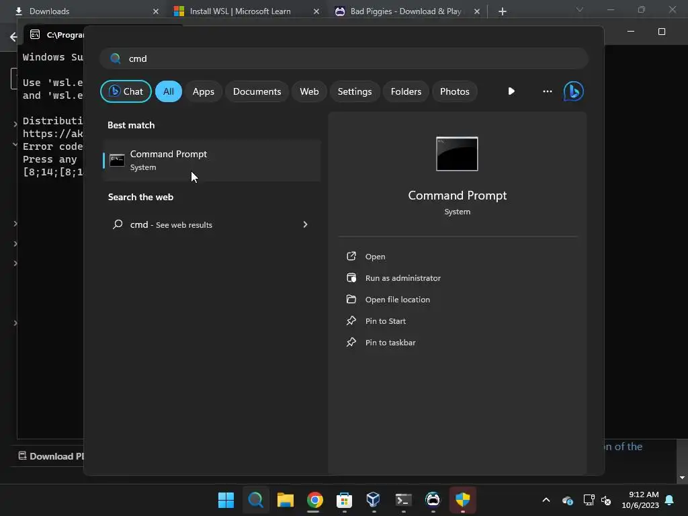Viewport: 688px width, 516px height.
Task: Open the Command Prompt best match result
Action: (x=212, y=161)
